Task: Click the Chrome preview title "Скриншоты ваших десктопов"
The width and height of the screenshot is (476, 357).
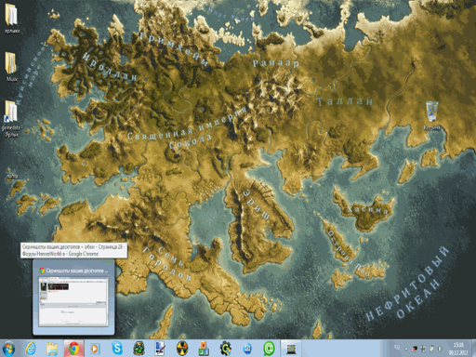Action: point(77,271)
